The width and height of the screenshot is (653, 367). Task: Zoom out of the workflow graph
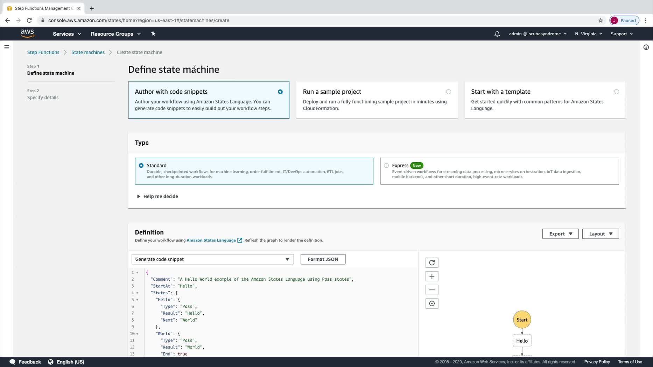point(432,290)
